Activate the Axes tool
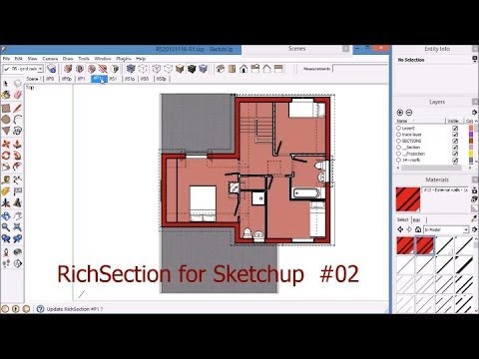The height and width of the screenshot is (359, 479). 6,202
